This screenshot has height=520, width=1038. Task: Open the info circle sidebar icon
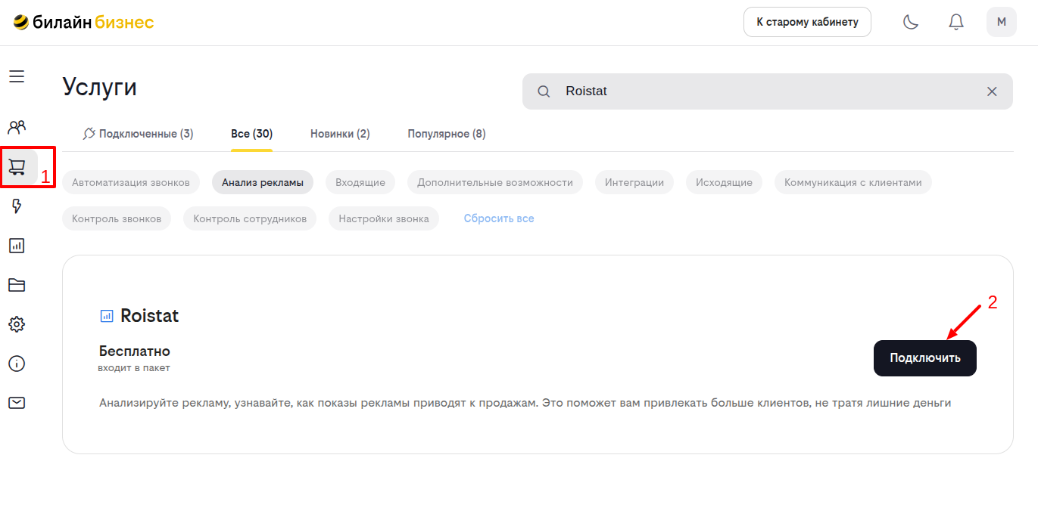pyautogui.click(x=17, y=364)
